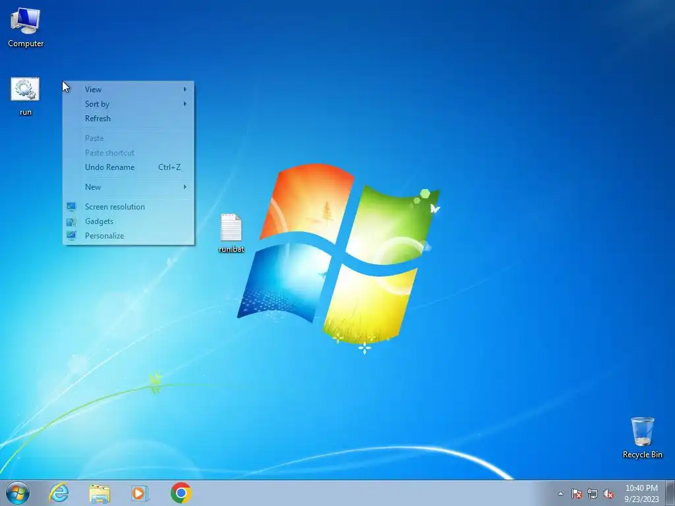Expand the View submenu

tap(129, 90)
